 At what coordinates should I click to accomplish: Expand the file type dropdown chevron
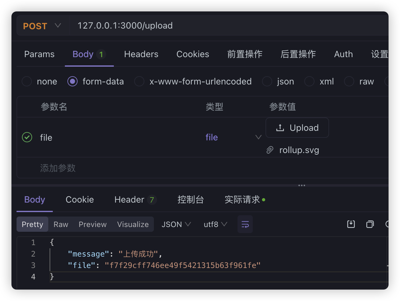coord(259,137)
